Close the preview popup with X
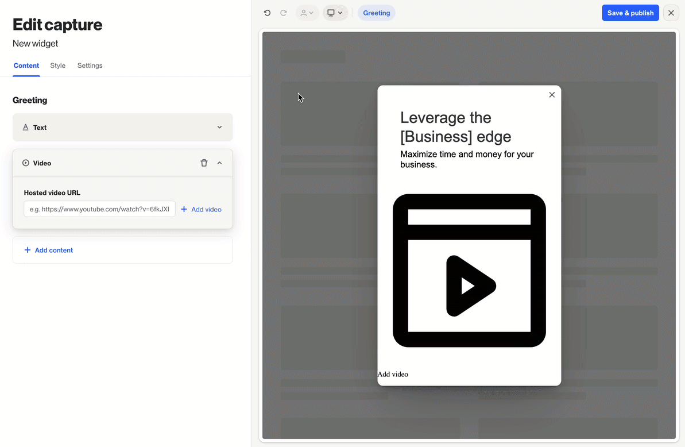The height and width of the screenshot is (447, 685). coord(552,95)
